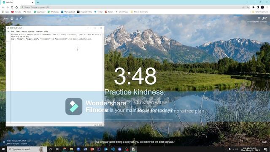Open the Twitter bookmark
This screenshot has width=270, height=152.
click(98, 12)
